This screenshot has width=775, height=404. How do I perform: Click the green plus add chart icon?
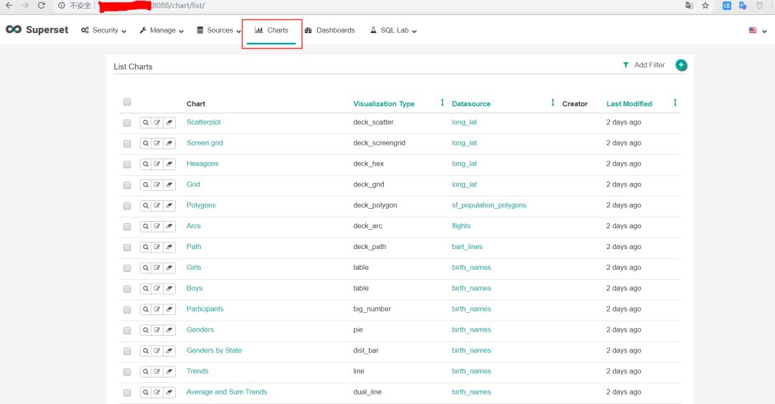(681, 65)
